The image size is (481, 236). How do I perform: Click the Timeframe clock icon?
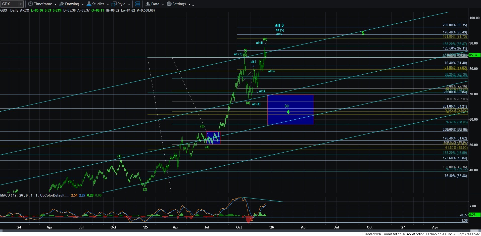[30, 4]
